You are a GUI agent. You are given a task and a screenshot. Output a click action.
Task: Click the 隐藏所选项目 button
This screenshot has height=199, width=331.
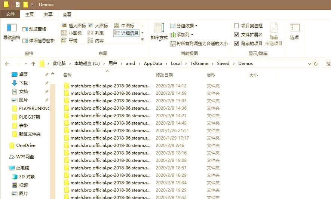click(274, 34)
